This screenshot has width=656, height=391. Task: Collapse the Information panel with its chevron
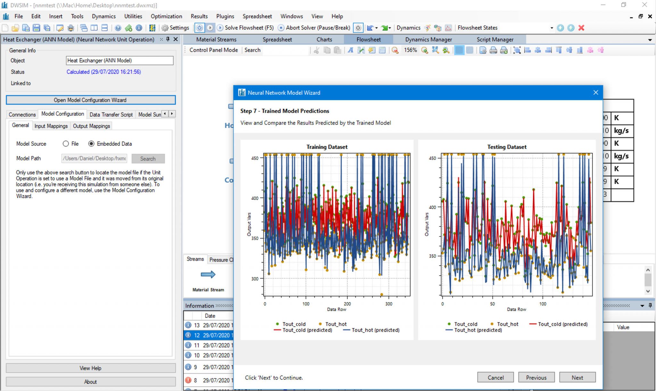click(642, 306)
